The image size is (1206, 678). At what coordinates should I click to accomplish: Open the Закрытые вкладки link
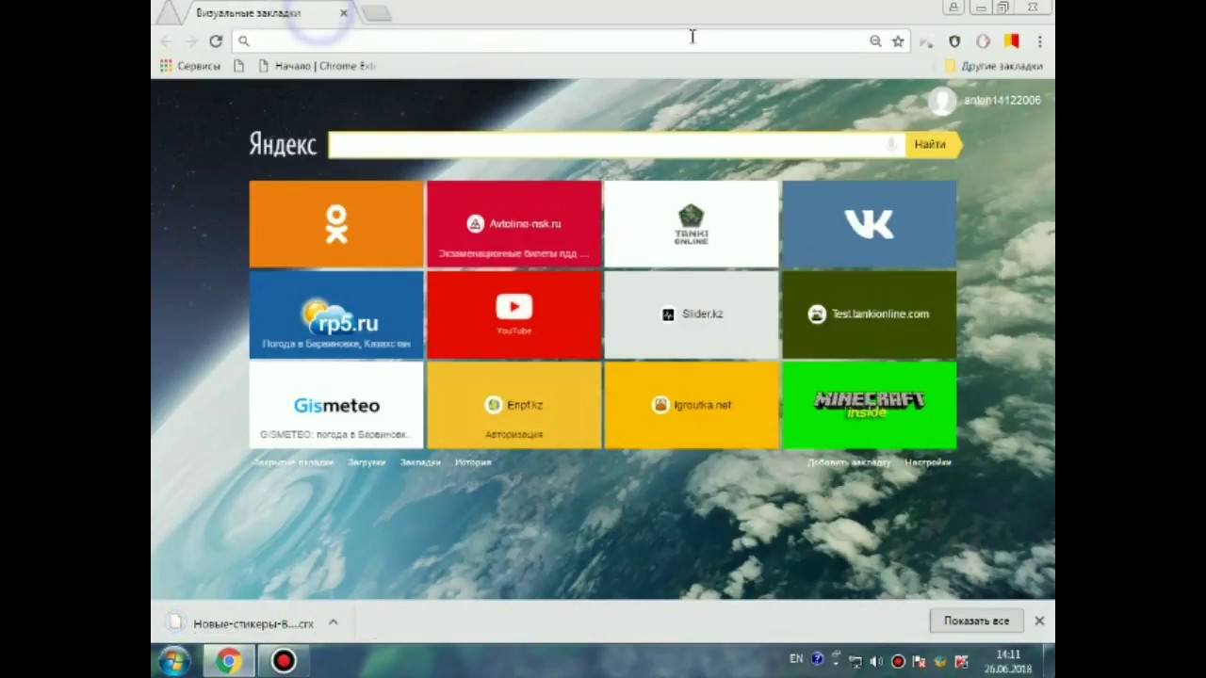coord(293,462)
